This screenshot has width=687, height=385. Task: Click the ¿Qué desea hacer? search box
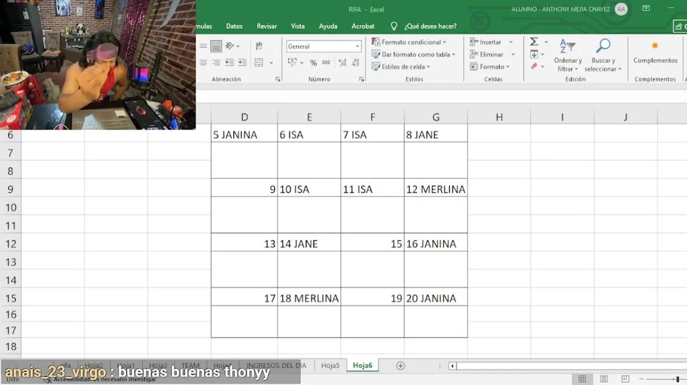click(425, 26)
